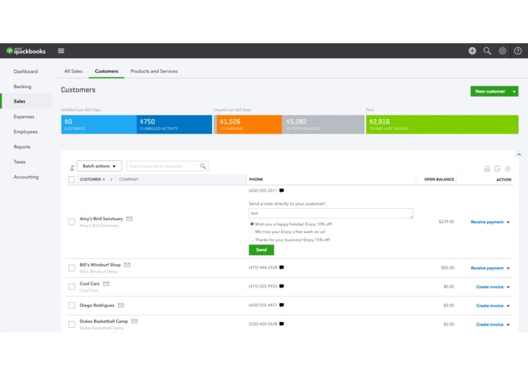Open the help question mark icon
The image size is (528, 375).
(x=518, y=51)
